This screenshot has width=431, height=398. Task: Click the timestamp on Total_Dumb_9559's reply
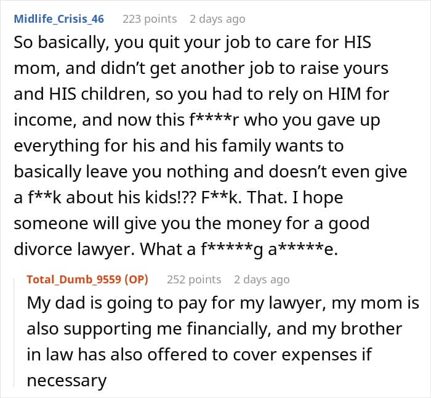click(x=261, y=279)
